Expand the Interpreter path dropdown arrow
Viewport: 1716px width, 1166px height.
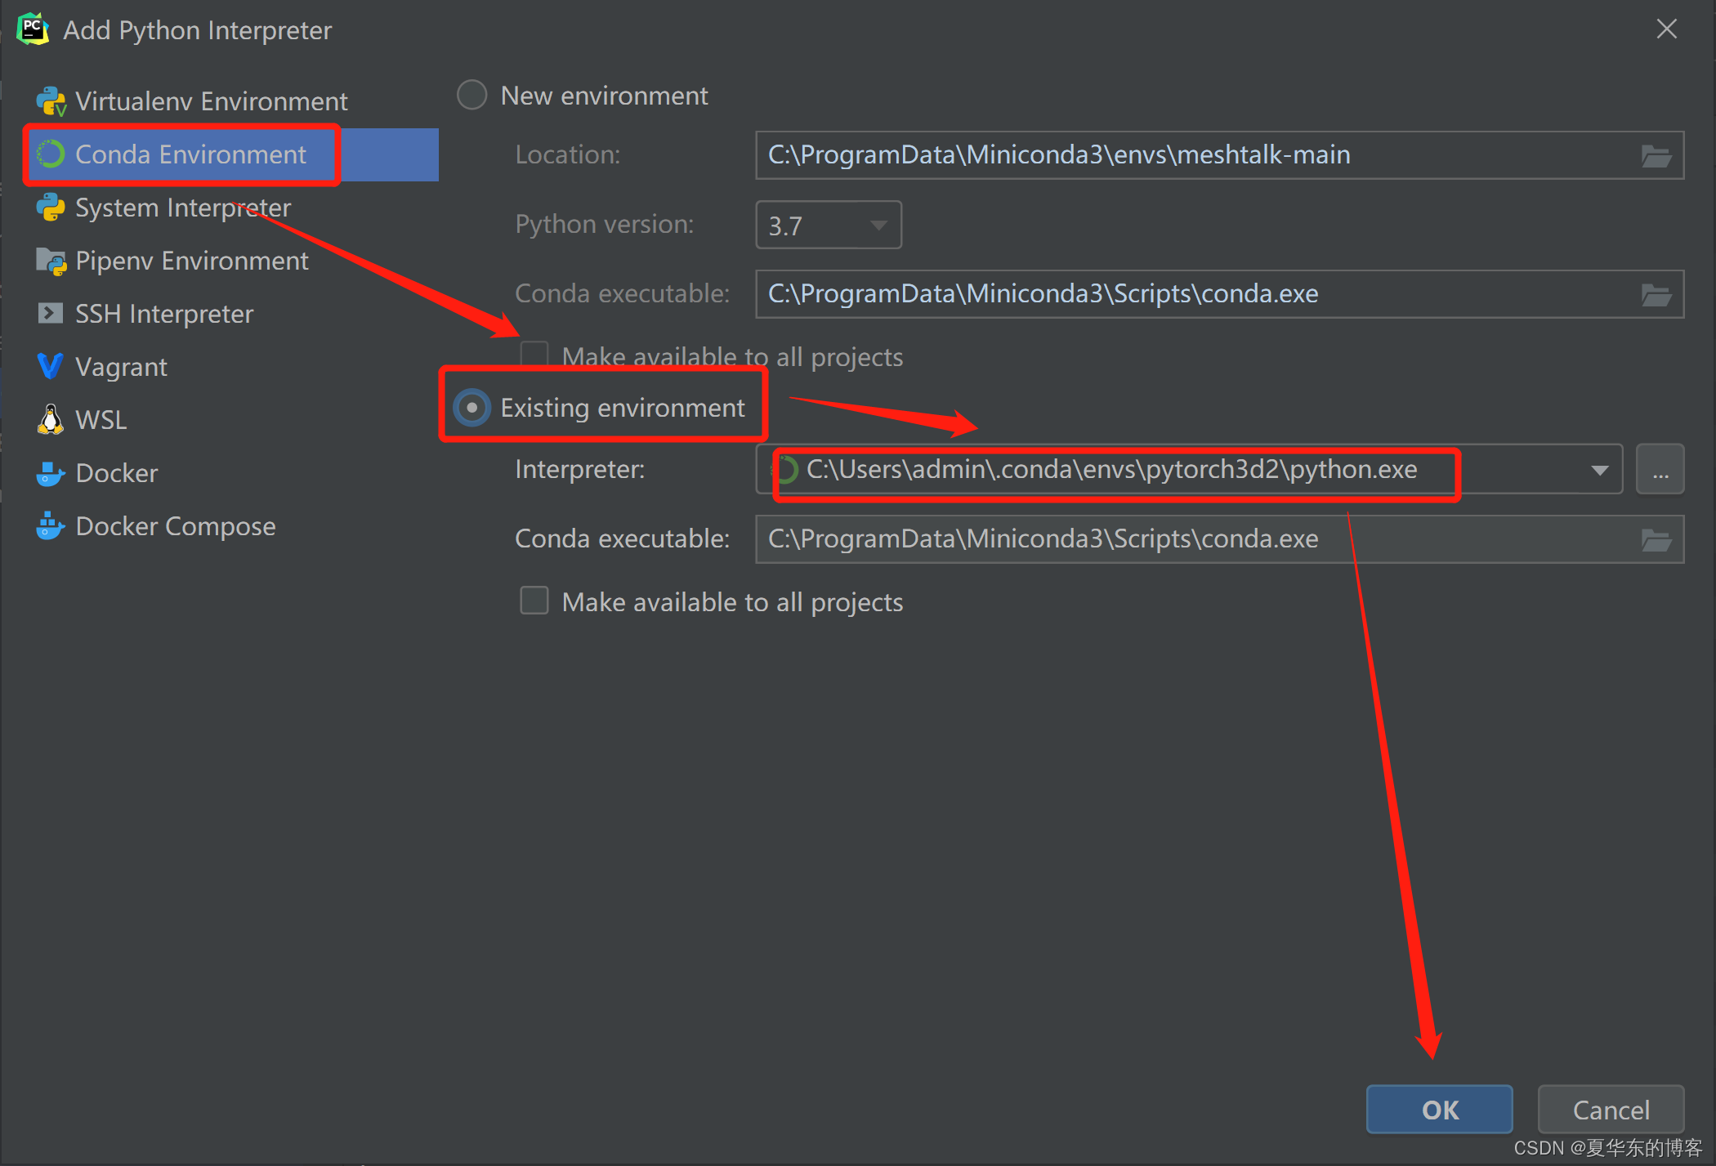point(1599,470)
